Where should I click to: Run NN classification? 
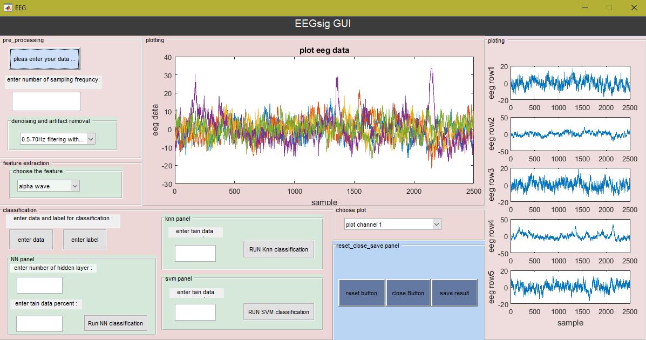pyautogui.click(x=115, y=323)
